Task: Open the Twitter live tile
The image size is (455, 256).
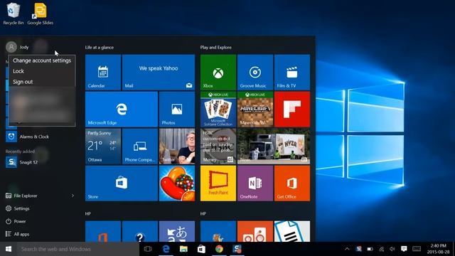Action: pos(177,146)
